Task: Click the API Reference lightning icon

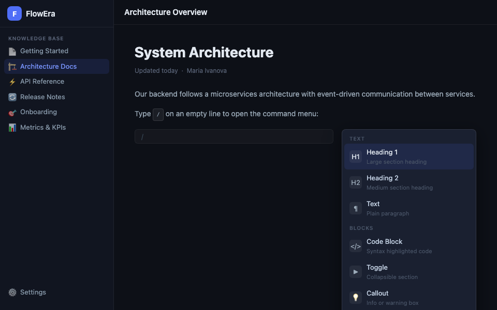Action: coord(12,82)
